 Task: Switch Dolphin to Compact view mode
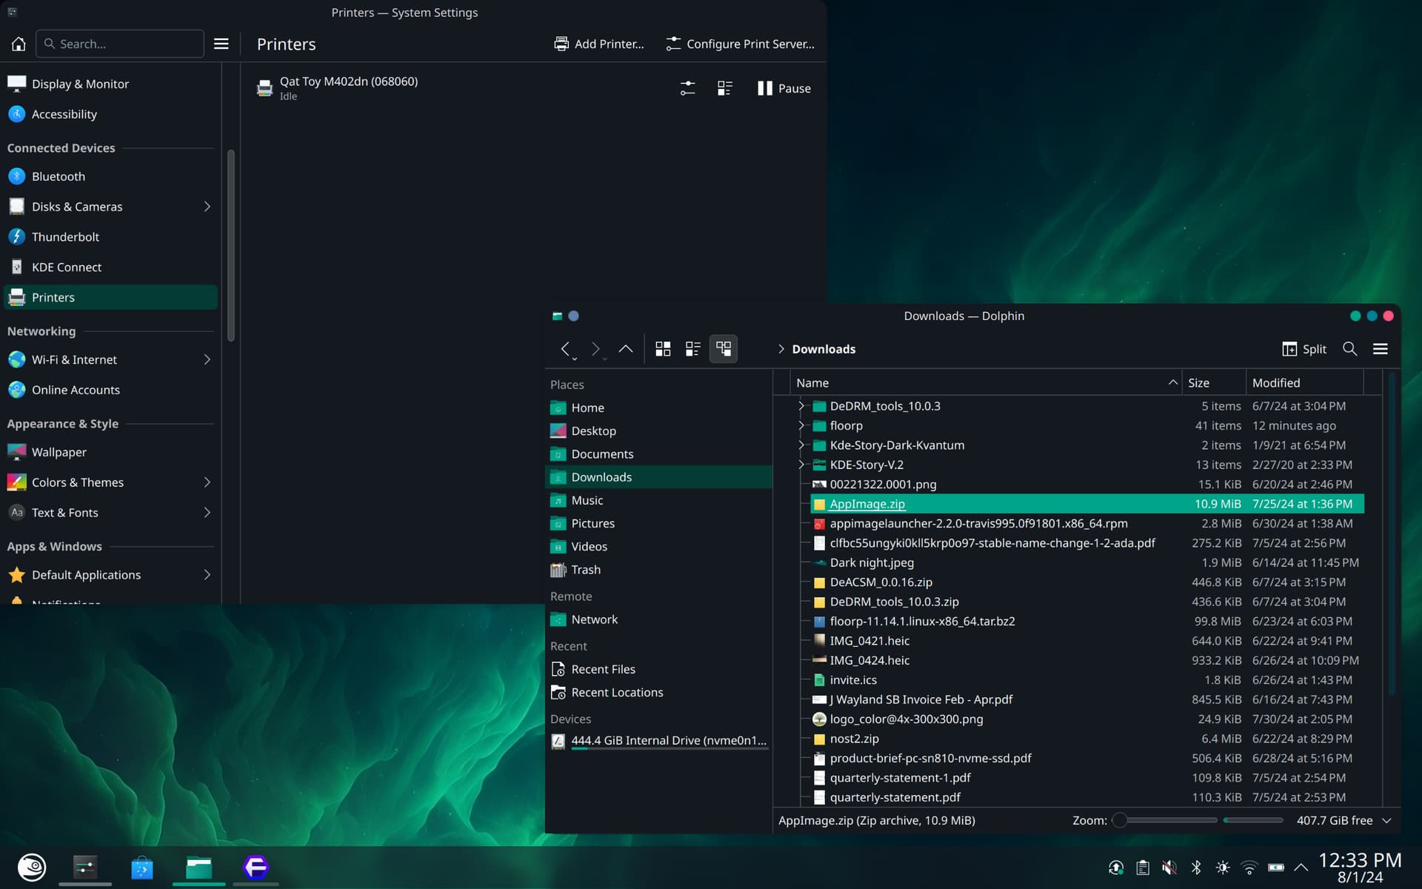[693, 349]
